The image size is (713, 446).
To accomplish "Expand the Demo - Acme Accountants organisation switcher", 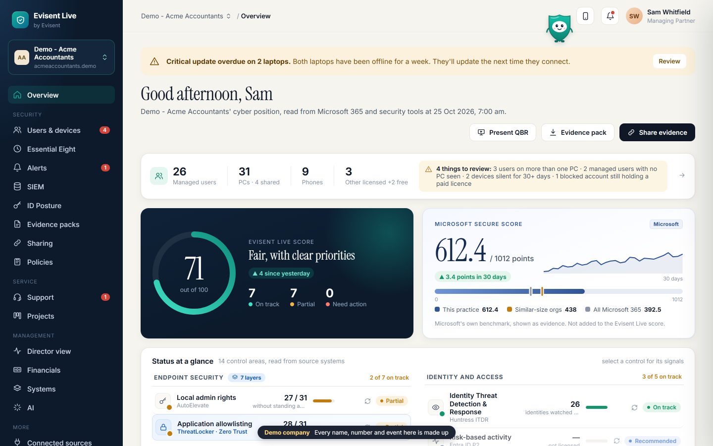I will [61, 57].
